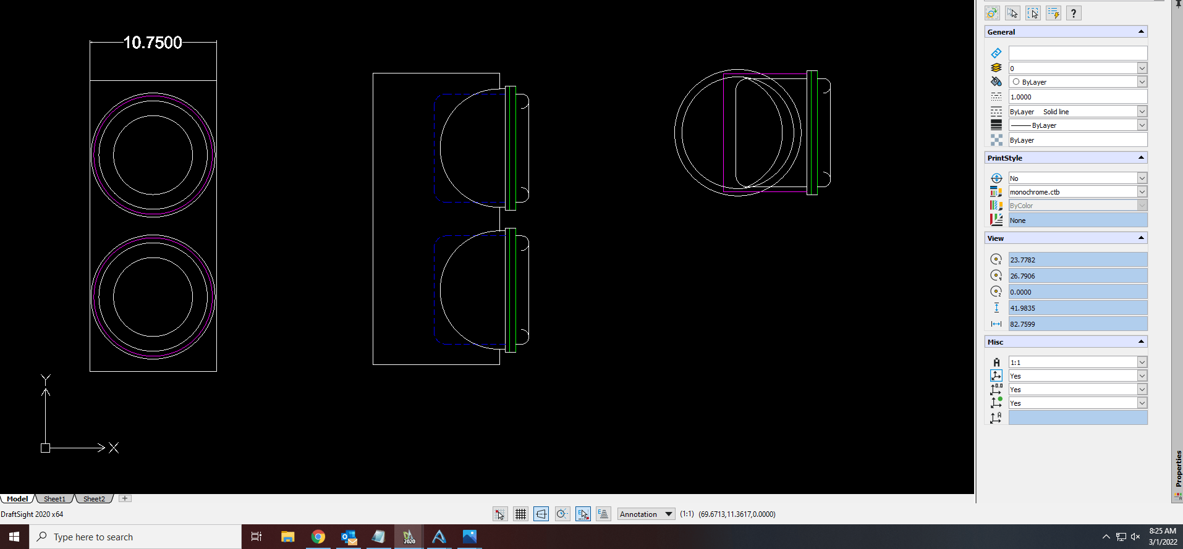Click the 10.7500 dimension text
This screenshot has width=1183, height=549.
[153, 43]
